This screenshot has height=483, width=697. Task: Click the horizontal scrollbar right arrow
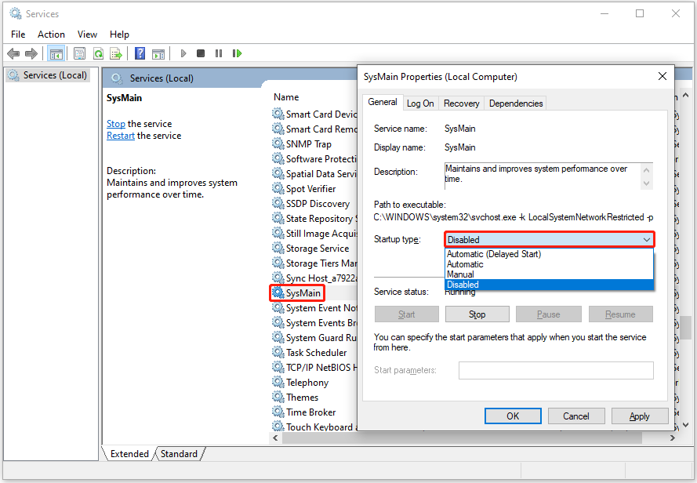(x=673, y=438)
